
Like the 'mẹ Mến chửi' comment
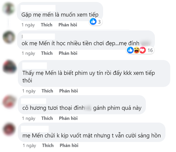[48, 145]
